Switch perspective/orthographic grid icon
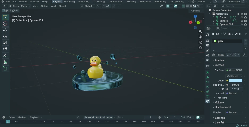This screenshot has width=249, height=127. click(x=200, y=48)
